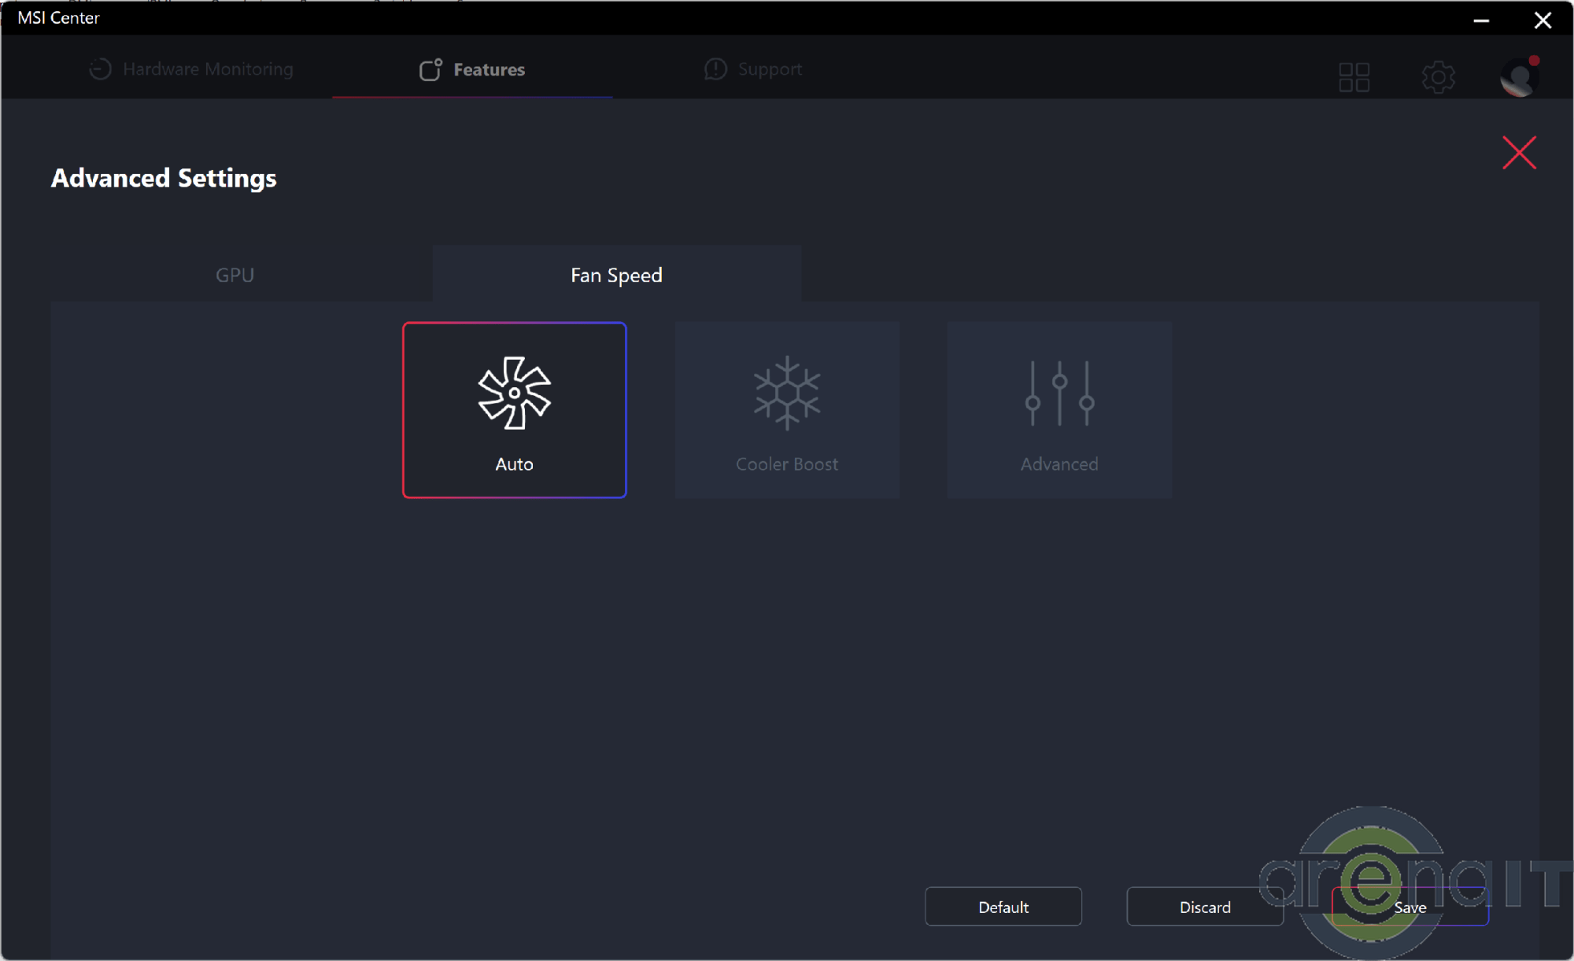Viewport: 1574px width, 961px height.
Task: Click the Hardware Monitoring gauge icon
Action: click(100, 69)
